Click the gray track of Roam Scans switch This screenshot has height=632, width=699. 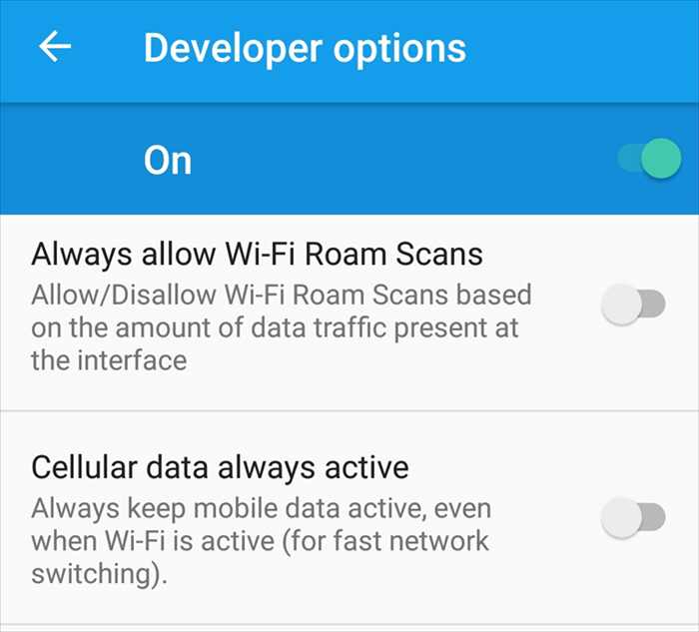pos(654,305)
